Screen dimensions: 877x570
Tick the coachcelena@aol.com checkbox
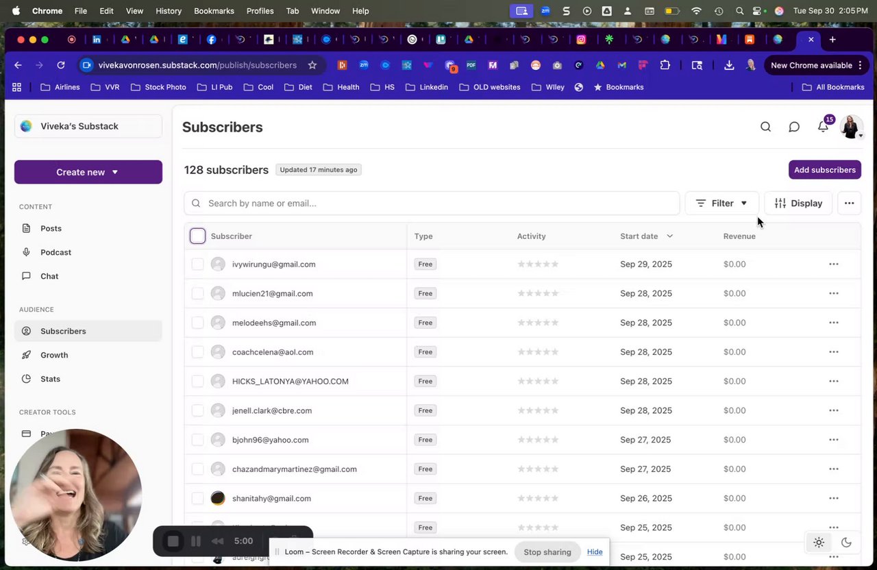[x=197, y=352]
